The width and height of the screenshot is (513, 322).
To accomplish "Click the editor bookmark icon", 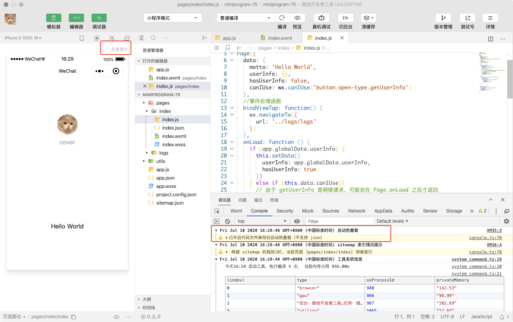I will pyautogui.click(x=228, y=48).
